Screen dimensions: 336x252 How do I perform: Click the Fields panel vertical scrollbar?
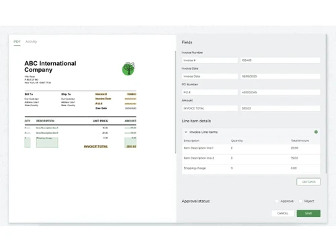click(326, 104)
